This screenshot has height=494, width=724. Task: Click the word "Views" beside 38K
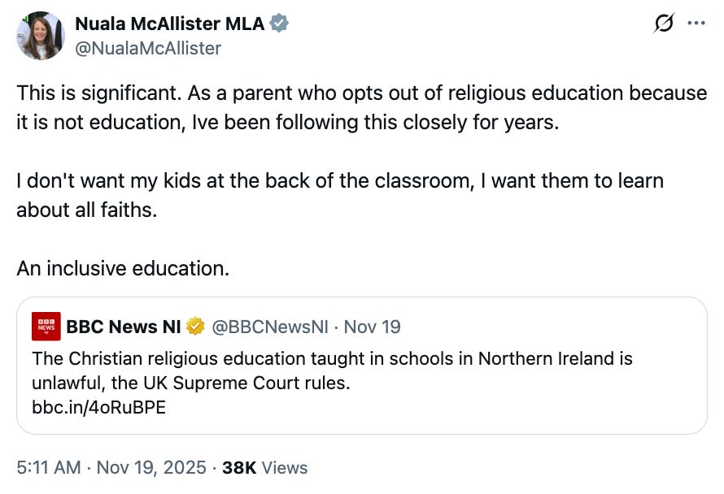[x=285, y=467]
